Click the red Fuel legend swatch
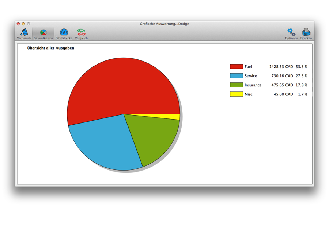 (x=236, y=67)
